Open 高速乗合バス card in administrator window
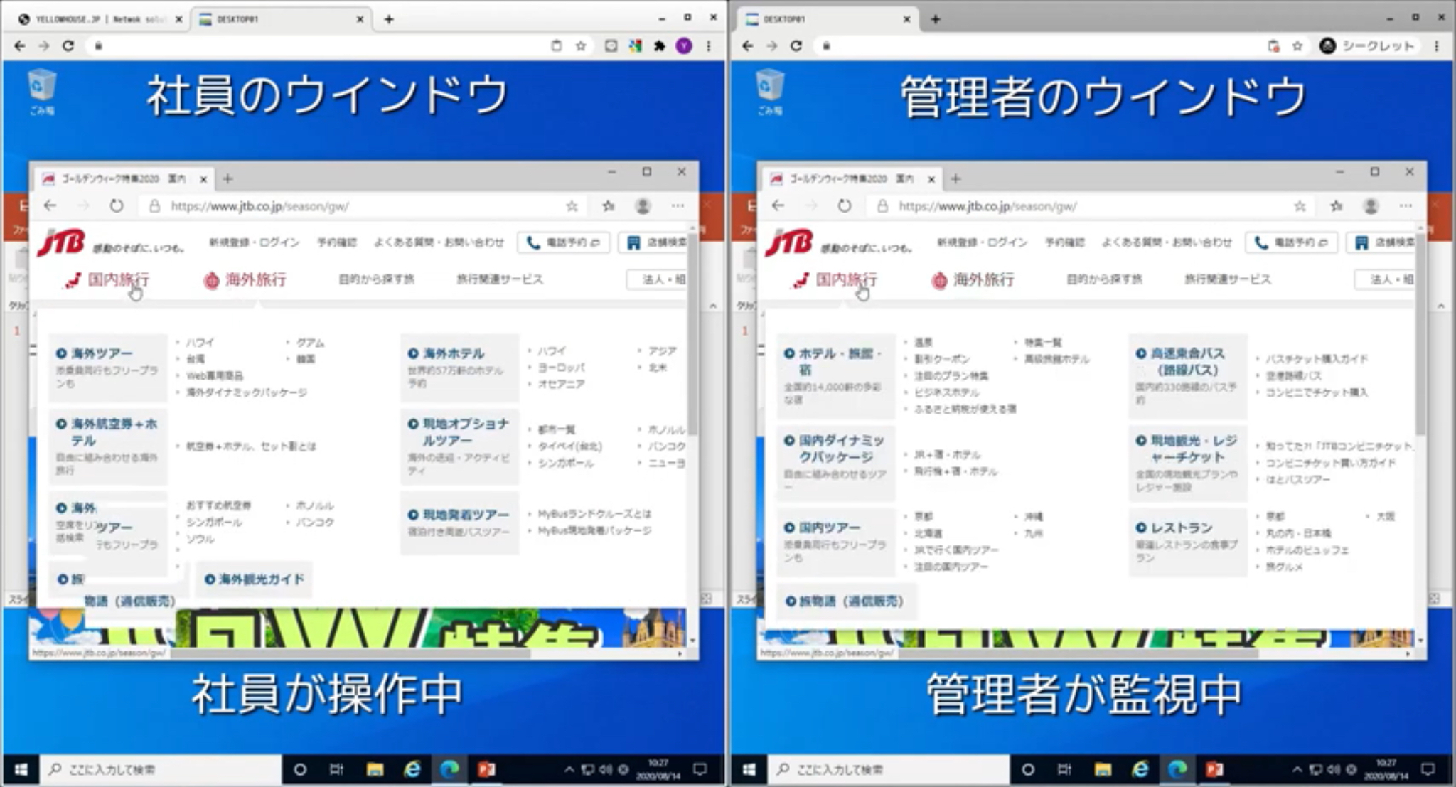The image size is (1456, 787). 1188,376
